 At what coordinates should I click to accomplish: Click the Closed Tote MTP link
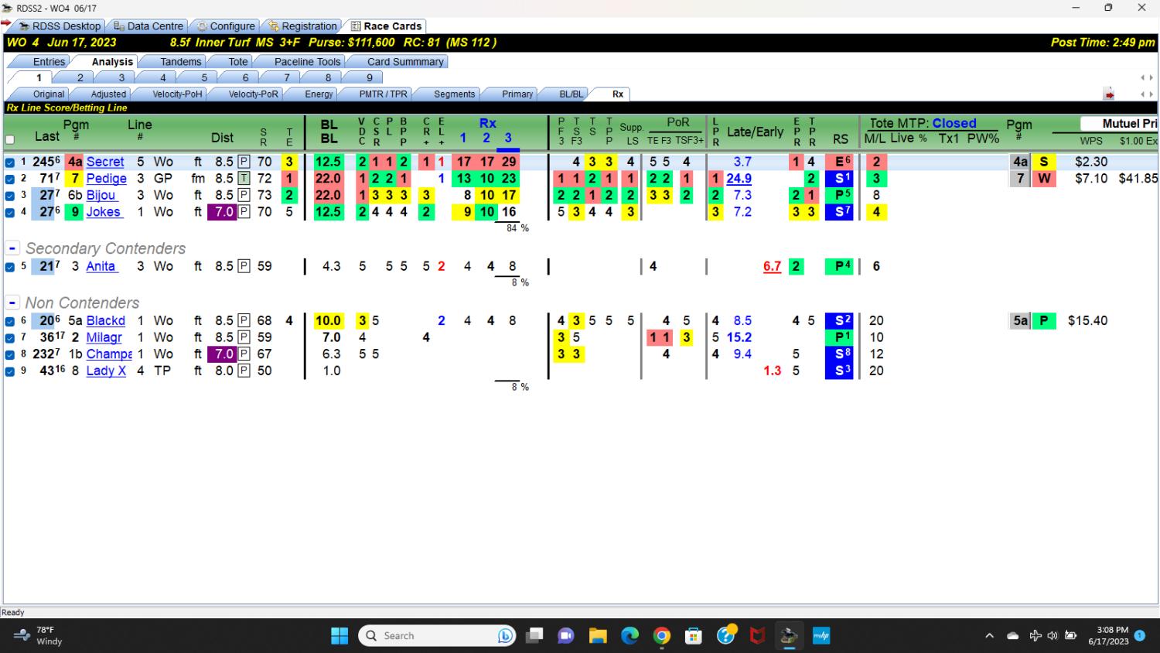[954, 123]
